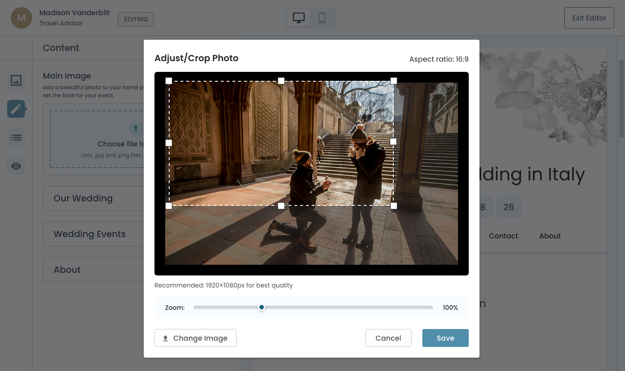This screenshot has width=625, height=371.
Task: Open the Contact tab in preview
Action: click(x=503, y=236)
